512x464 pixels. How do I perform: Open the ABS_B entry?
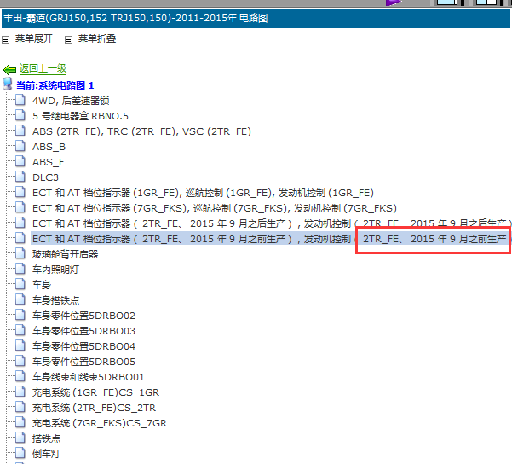(49, 147)
